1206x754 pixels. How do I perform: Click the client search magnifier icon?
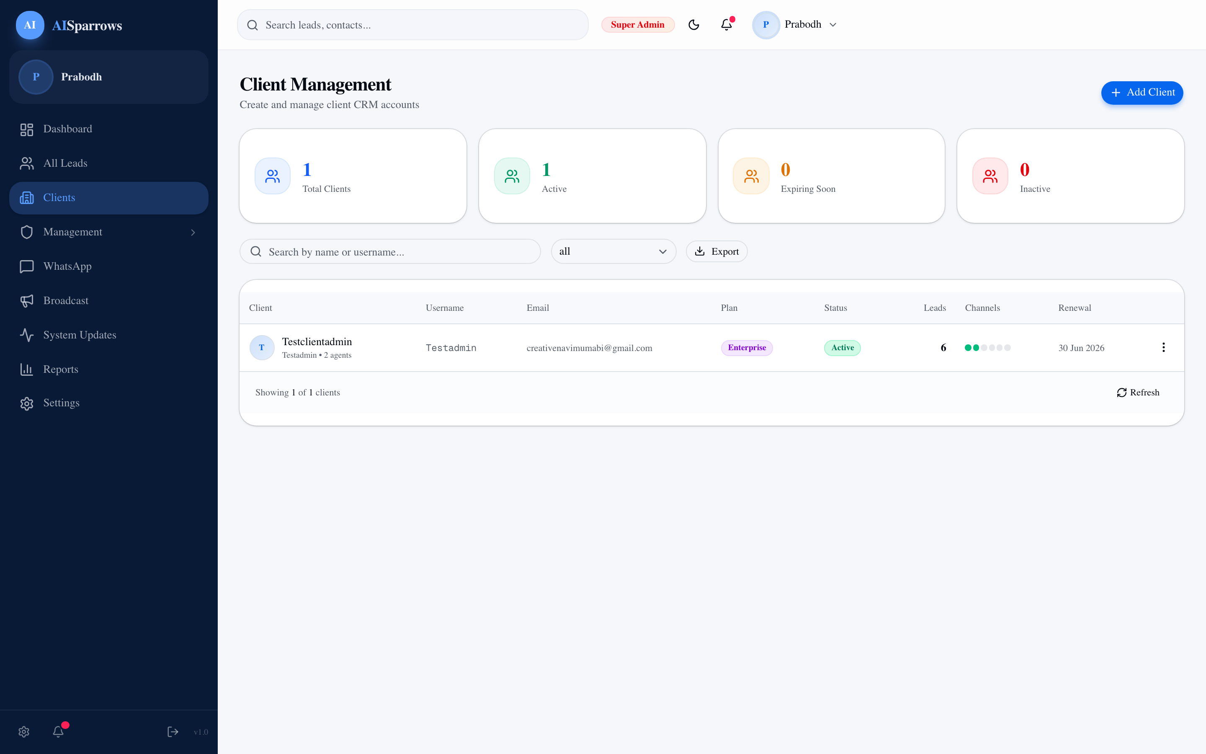pyautogui.click(x=256, y=252)
